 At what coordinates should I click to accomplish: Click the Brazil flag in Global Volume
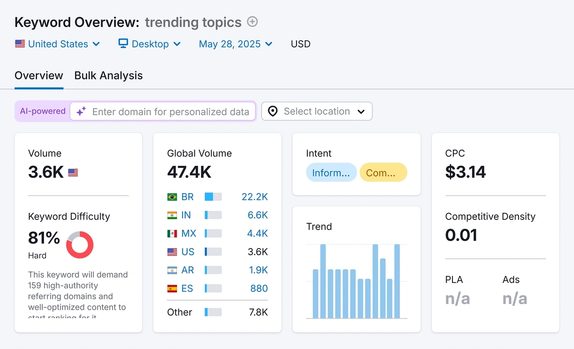point(172,197)
